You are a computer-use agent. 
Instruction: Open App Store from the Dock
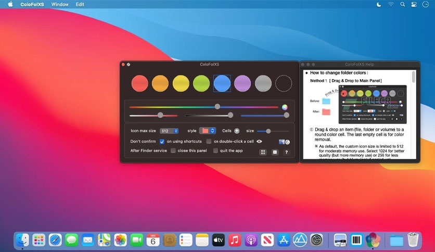[x=284, y=240]
